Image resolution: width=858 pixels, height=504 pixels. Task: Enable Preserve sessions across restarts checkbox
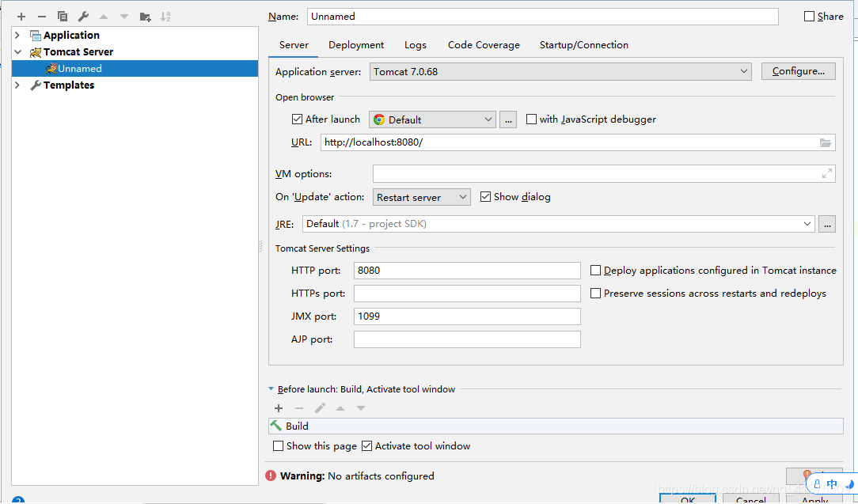(595, 294)
